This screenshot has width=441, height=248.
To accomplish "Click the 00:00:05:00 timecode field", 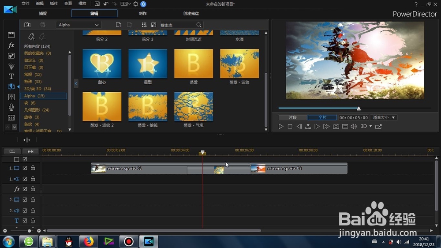I will tap(354, 117).
